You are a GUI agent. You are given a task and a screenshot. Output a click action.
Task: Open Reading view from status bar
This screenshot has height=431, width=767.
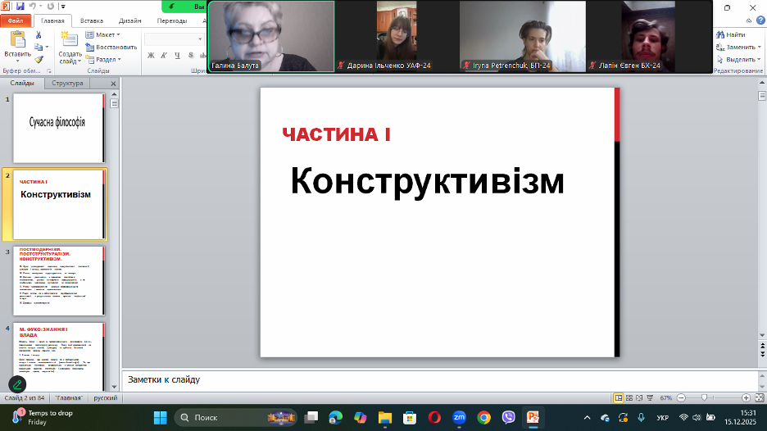pyautogui.click(x=641, y=397)
